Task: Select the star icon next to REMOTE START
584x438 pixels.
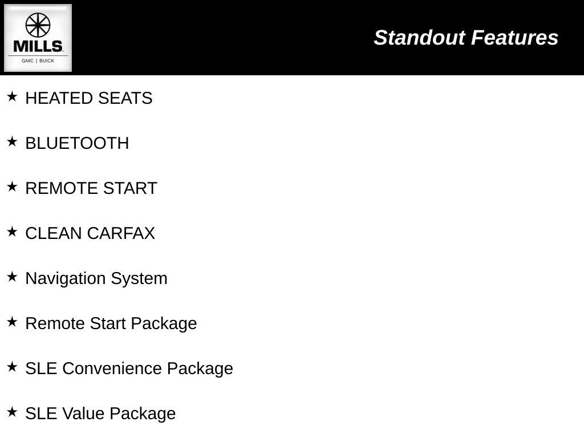Action: point(12,186)
